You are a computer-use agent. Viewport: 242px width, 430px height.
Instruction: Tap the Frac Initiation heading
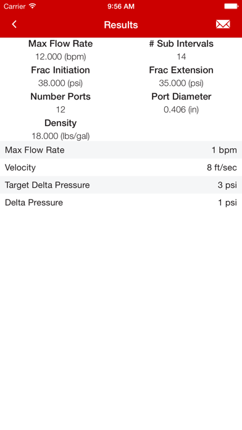point(60,70)
